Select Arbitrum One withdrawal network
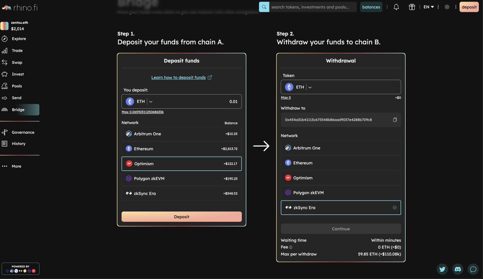Viewport: 483px width, 279px height. pos(341,148)
